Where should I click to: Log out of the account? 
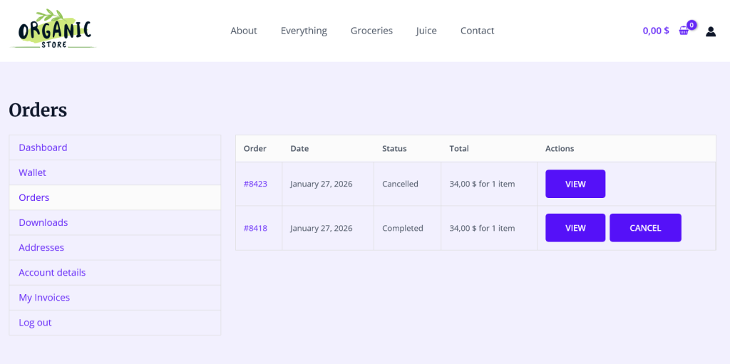click(x=115, y=323)
